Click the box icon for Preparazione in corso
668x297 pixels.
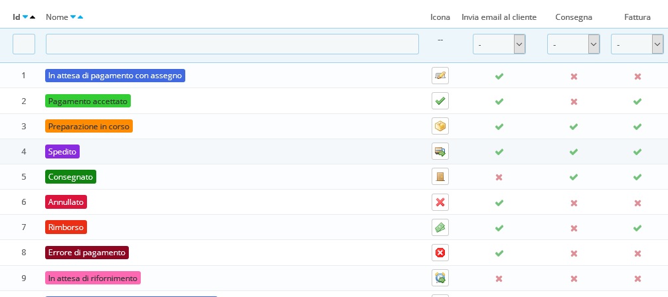tap(440, 126)
